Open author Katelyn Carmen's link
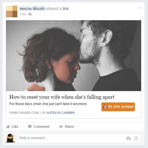 pyautogui.click(x=61, y=113)
